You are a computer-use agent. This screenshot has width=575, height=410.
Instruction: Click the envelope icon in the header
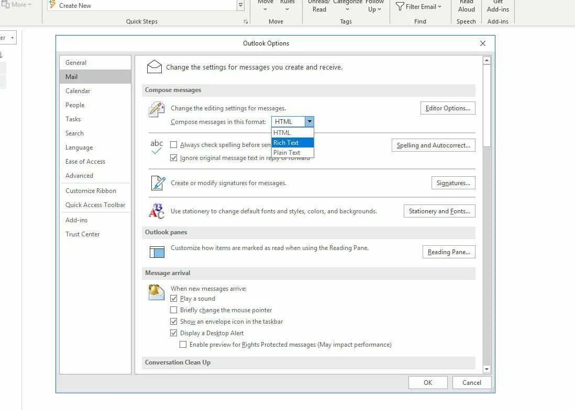click(x=154, y=66)
